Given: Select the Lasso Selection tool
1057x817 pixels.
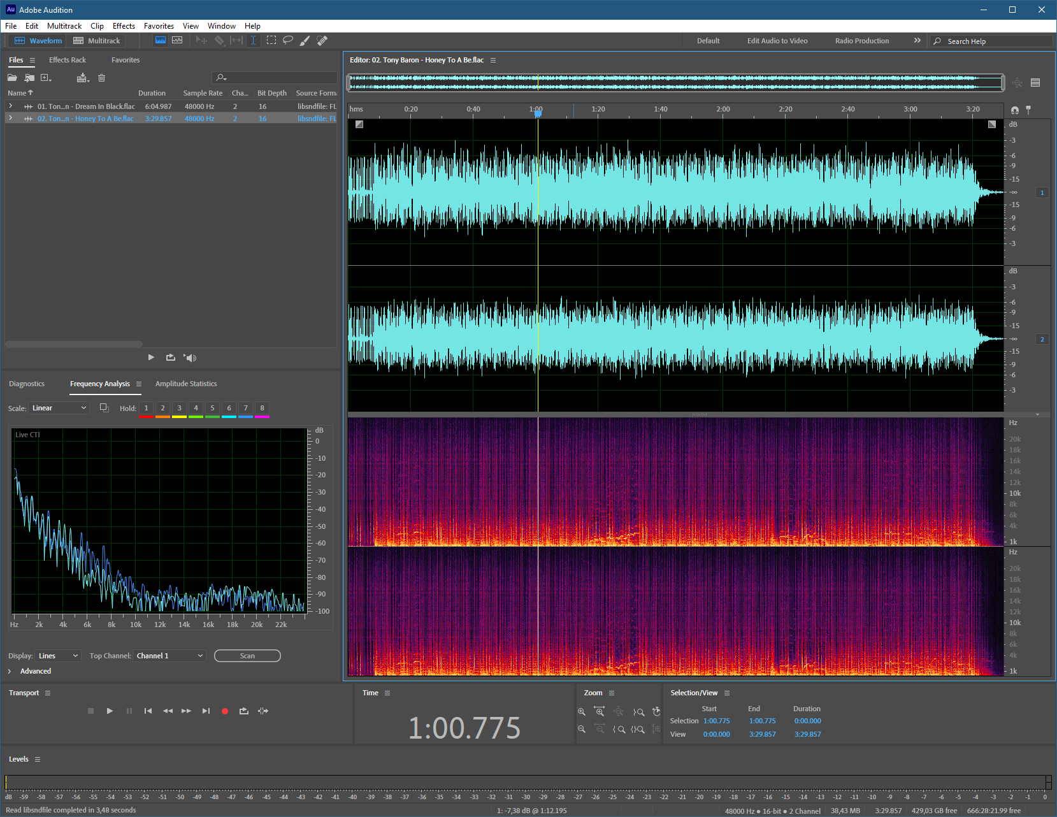Looking at the screenshot, I should (x=288, y=40).
